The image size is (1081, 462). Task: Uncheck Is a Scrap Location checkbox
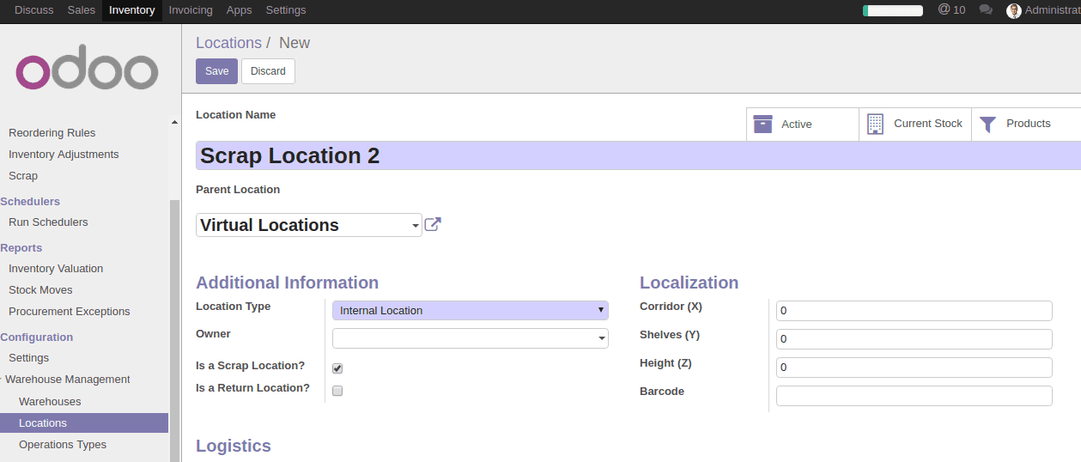click(337, 368)
